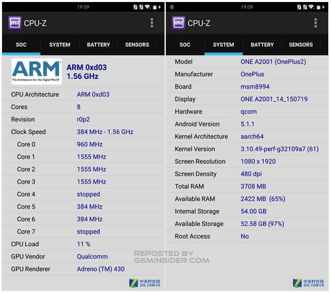This screenshot has width=331, height=294.
Task: Open the overflow menu in right CPU-Z screen
Action: (316, 23)
